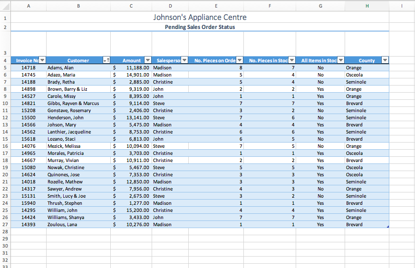This screenshot has width=415, height=268.
Task: Click Brevard county cell for Murray, Vivian
Action: tap(367, 161)
